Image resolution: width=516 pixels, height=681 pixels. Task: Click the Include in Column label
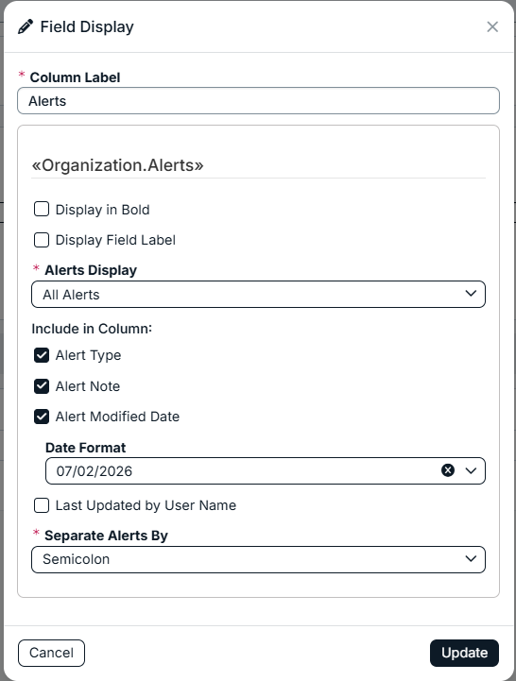click(92, 329)
